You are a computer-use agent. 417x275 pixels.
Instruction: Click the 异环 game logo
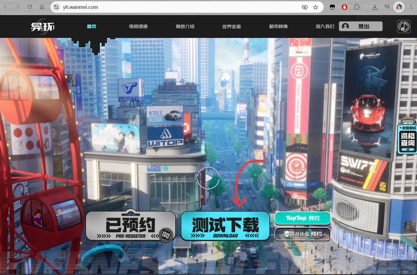point(43,27)
